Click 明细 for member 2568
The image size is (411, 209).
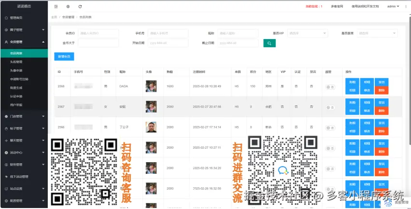[x=367, y=82]
